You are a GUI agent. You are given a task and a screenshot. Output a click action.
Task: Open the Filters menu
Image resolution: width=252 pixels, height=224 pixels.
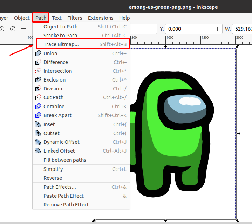click(x=75, y=18)
